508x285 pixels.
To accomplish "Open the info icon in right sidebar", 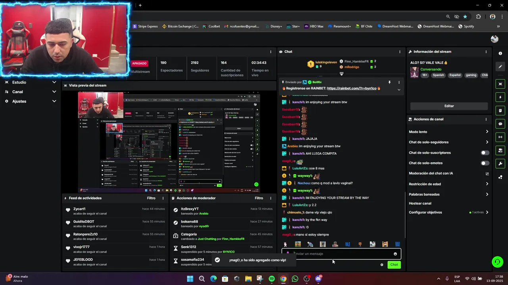I will tap(500, 53).
